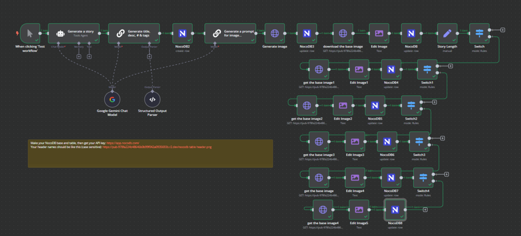Click the plus connector next to Switch4

446,174
